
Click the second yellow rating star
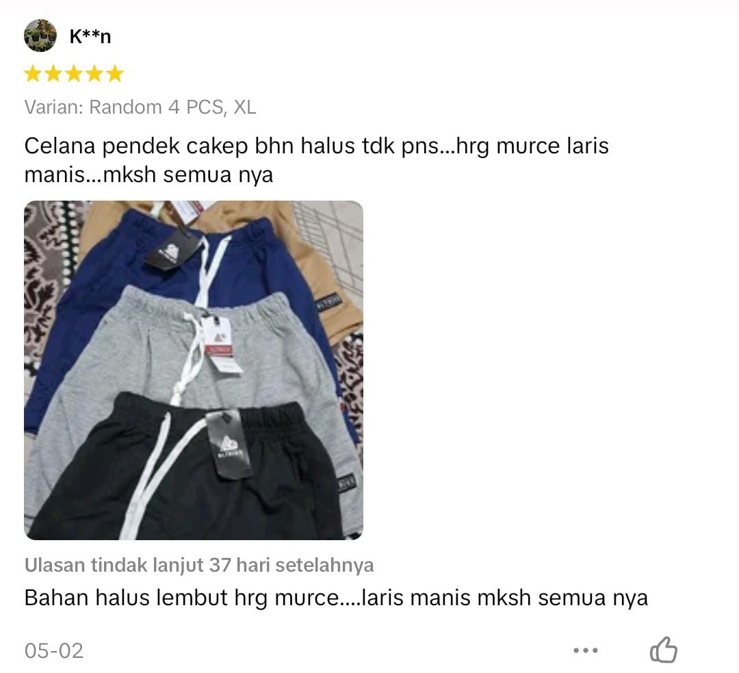(53, 74)
